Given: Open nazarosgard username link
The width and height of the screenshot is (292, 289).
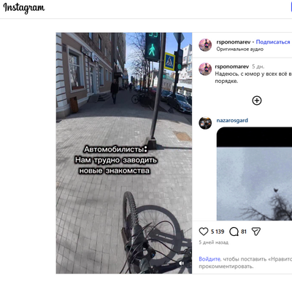Looking at the screenshot, I should (232, 120).
